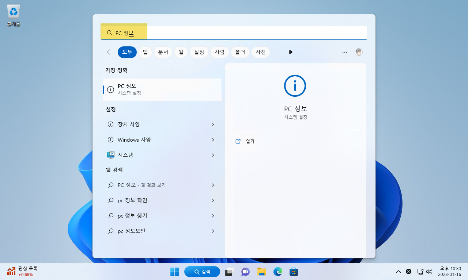Viewport: 468px width, 280px height.
Task: Open Microsoft Store from the taskbar
Action: point(294,272)
